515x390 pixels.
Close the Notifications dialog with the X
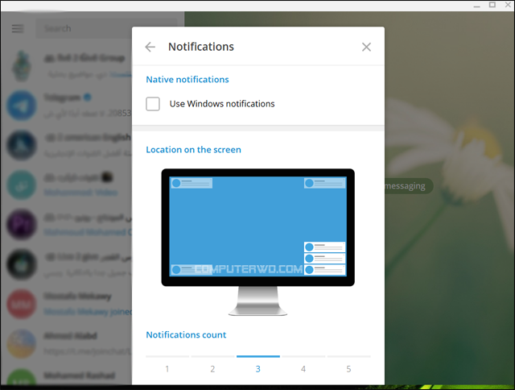coord(366,47)
